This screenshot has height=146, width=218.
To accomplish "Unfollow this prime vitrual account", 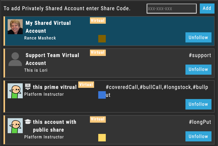I will pyautogui.click(x=198, y=104).
